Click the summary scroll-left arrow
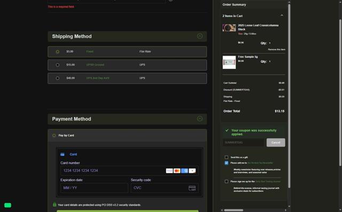Screen dimensions: 342x212 (x=222, y=210)
